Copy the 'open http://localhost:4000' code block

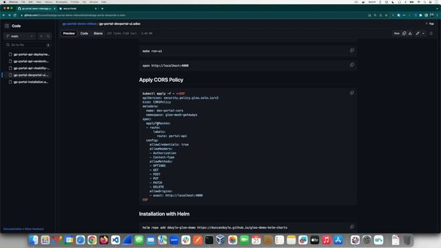(x=351, y=65)
